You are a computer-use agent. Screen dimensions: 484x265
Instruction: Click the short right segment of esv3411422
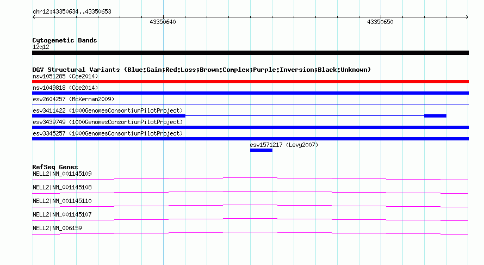tap(435, 116)
